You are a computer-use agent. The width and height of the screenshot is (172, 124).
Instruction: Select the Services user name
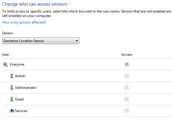coord(21,111)
